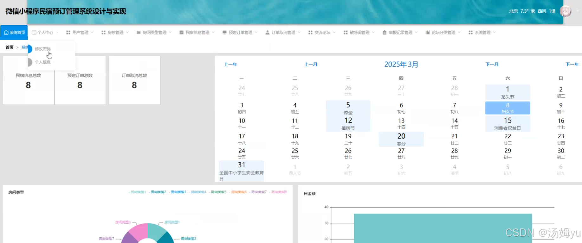Select March 12 植树节 calendar cell
Image resolution: width=582 pixels, height=243 pixels.
point(348,124)
